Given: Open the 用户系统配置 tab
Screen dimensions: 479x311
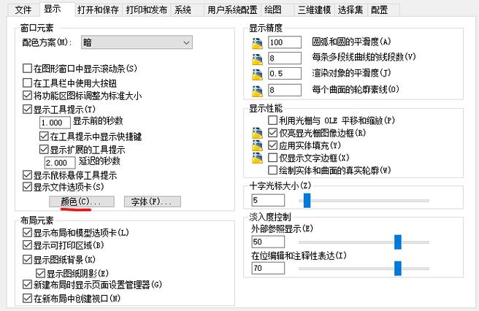Looking at the screenshot, I should 232,9.
